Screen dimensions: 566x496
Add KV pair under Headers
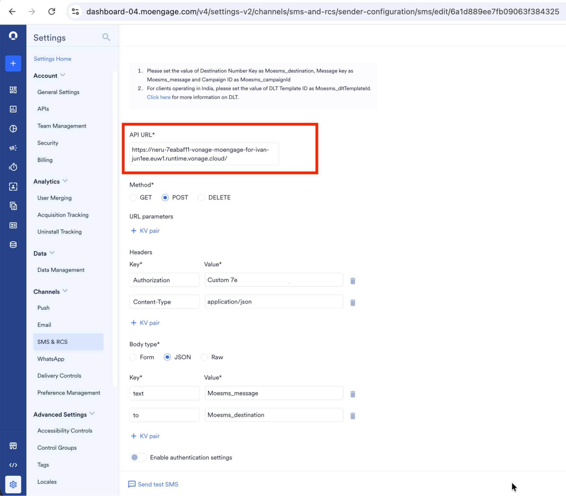click(x=145, y=323)
